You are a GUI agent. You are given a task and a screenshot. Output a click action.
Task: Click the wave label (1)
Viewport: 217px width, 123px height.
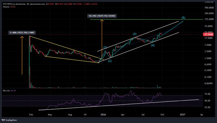105,47
